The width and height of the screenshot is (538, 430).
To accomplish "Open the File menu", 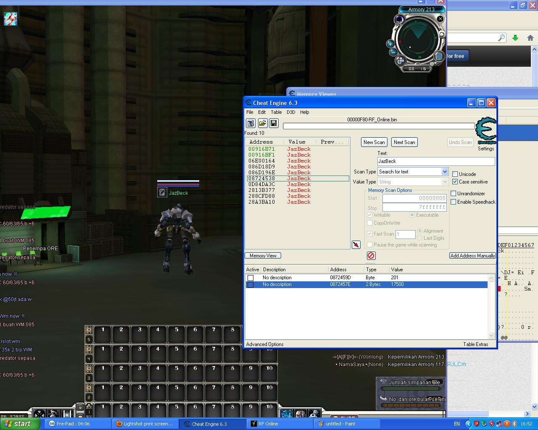I will (x=250, y=112).
